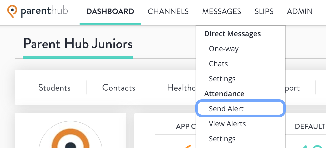The height and width of the screenshot is (148, 326).
Task: Open Direct Messages Settings entry
Action: [222, 79]
